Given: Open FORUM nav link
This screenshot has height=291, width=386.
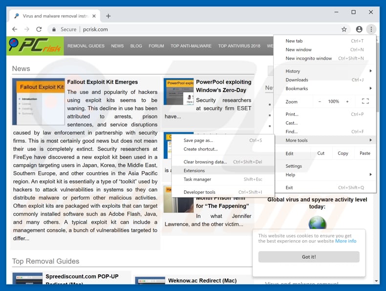Looking at the screenshot, I should tap(156, 46).
